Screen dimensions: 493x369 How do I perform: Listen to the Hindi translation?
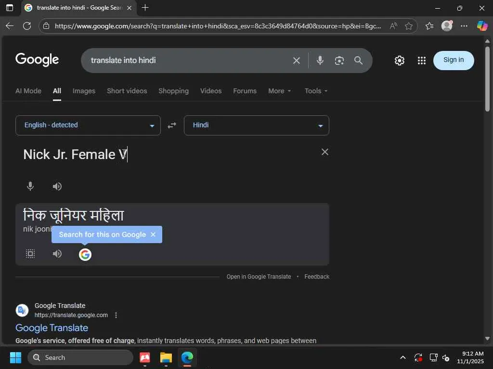point(57,254)
